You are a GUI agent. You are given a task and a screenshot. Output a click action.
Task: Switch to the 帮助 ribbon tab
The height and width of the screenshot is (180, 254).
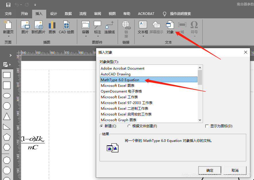[127, 14]
